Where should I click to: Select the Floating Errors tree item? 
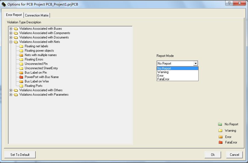coord(34,59)
